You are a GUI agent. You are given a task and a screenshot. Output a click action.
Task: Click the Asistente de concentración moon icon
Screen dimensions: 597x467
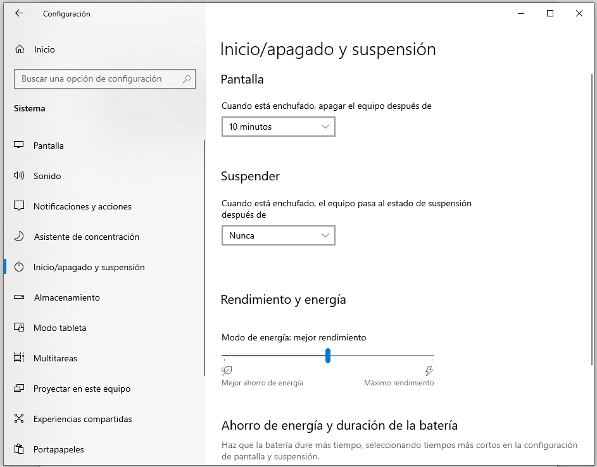(x=18, y=237)
